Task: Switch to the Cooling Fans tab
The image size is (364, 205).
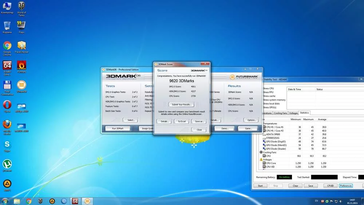Action: pyautogui.click(x=280, y=113)
